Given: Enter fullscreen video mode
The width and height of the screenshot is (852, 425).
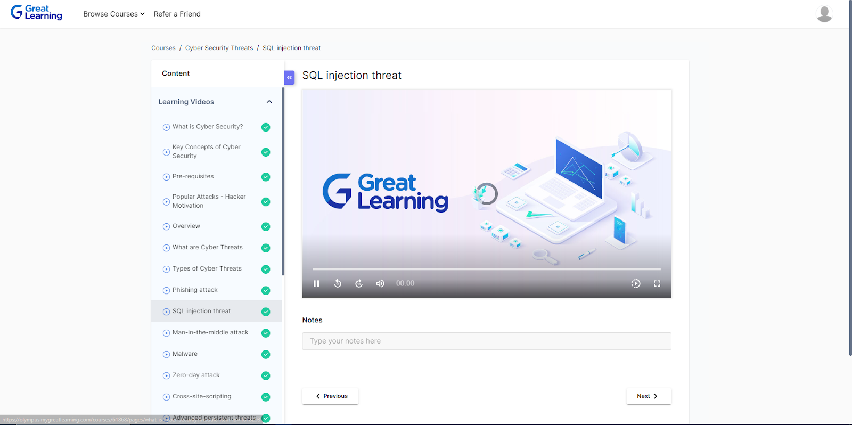Looking at the screenshot, I should click(657, 283).
